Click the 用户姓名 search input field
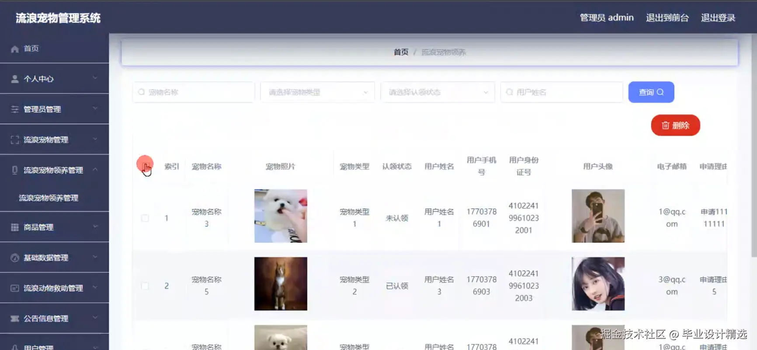757x350 pixels. tap(562, 92)
